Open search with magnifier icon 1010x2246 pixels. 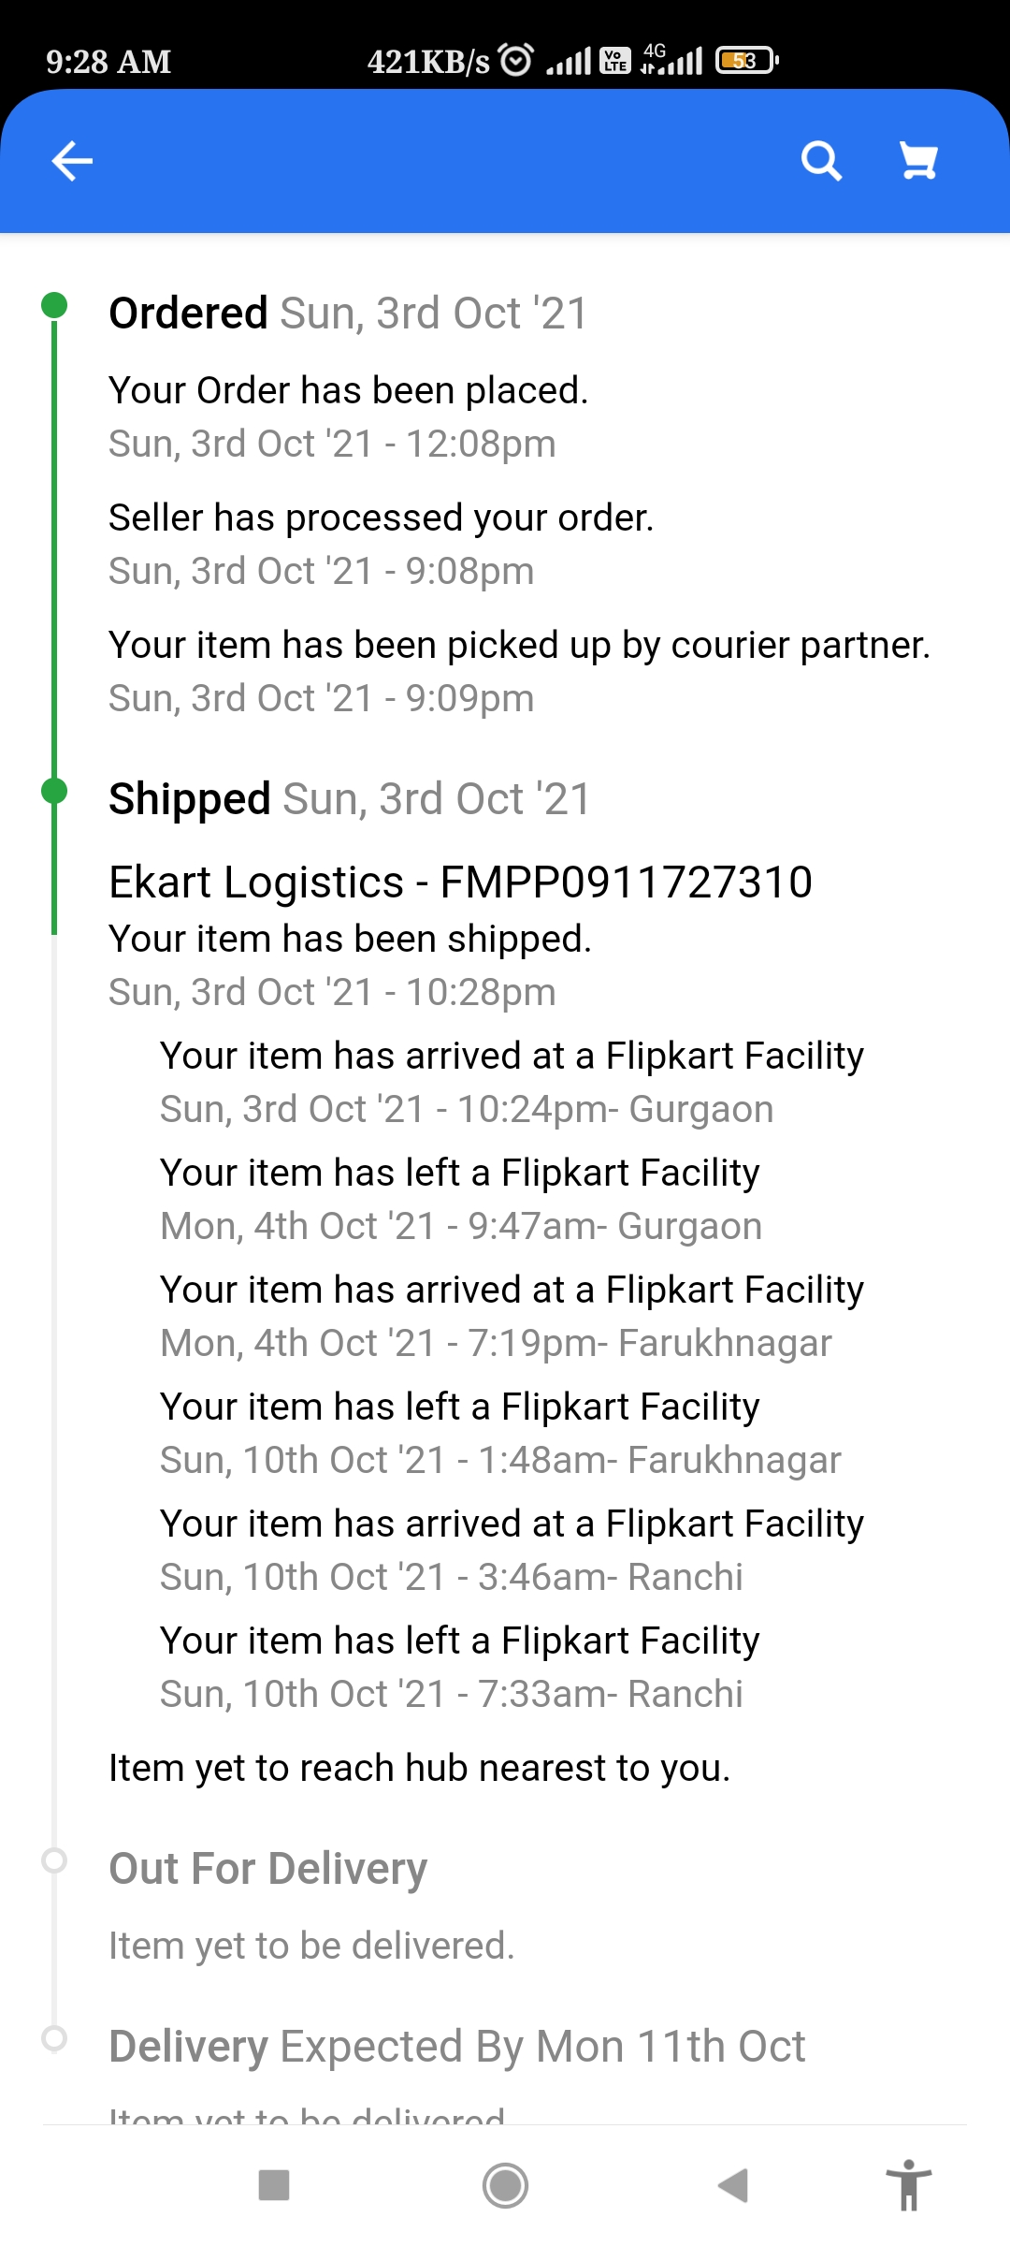[x=821, y=161]
